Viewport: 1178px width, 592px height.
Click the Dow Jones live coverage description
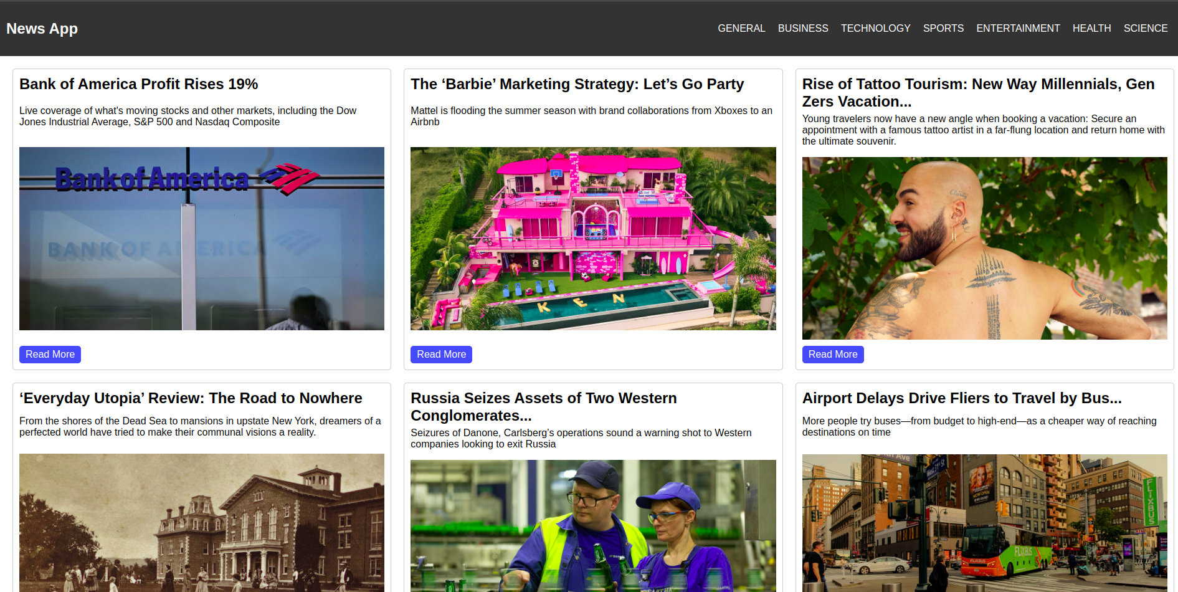coord(188,116)
